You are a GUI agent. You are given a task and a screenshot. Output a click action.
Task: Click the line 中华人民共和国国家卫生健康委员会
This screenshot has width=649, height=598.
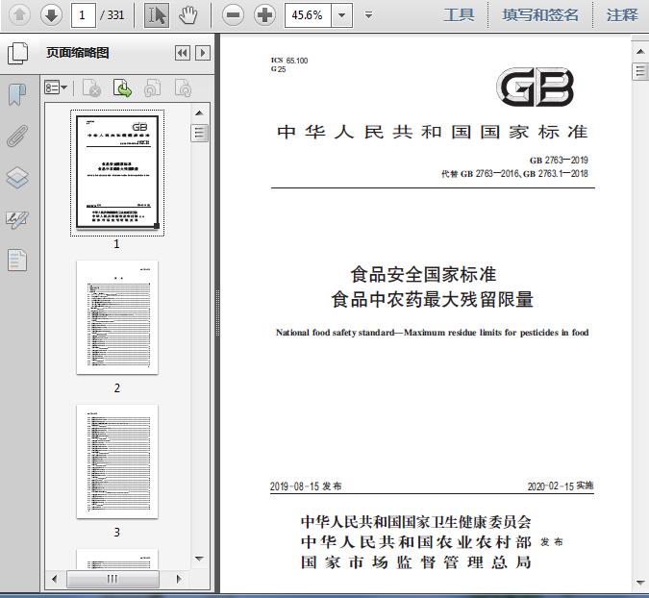[416, 522]
